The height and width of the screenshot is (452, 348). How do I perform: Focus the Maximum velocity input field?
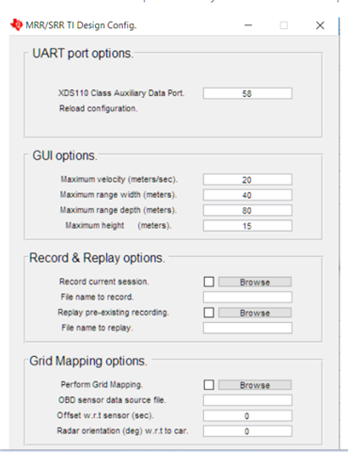pos(247,180)
